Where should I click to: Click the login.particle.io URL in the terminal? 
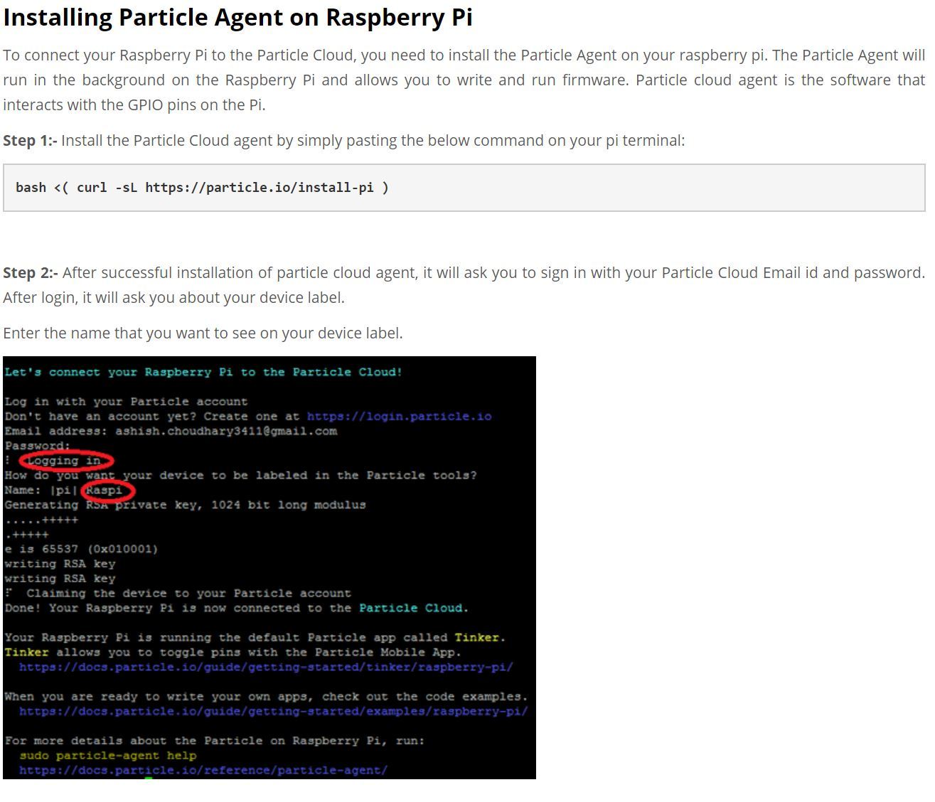(399, 417)
